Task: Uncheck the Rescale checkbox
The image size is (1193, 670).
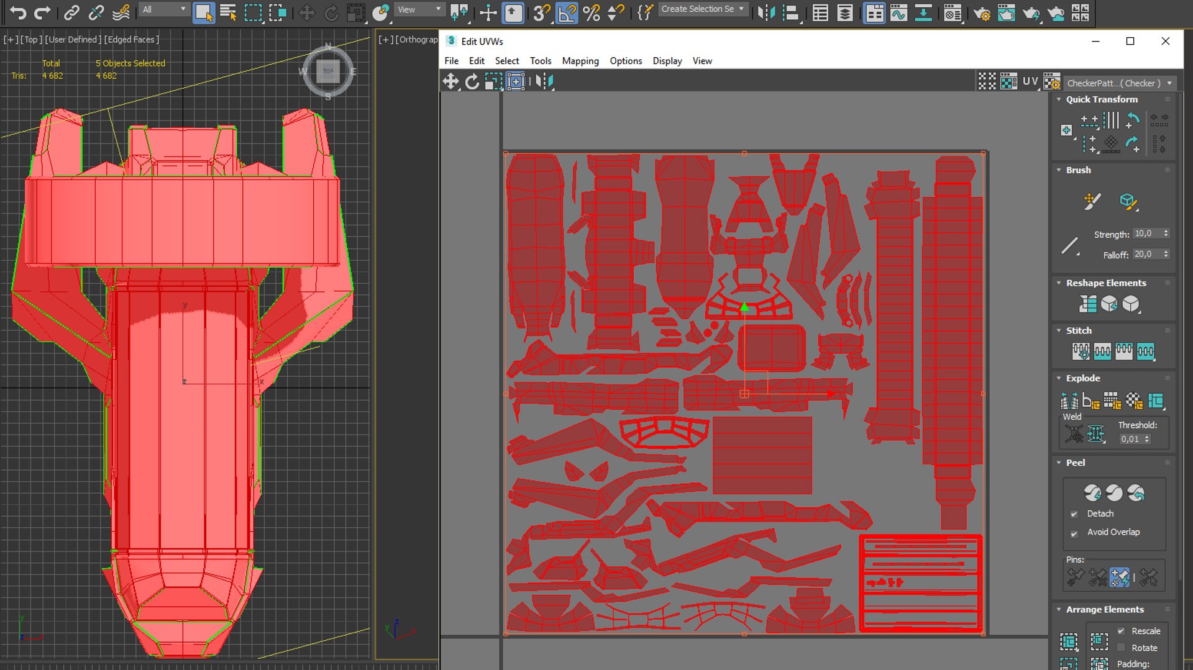Action: pos(1121,631)
